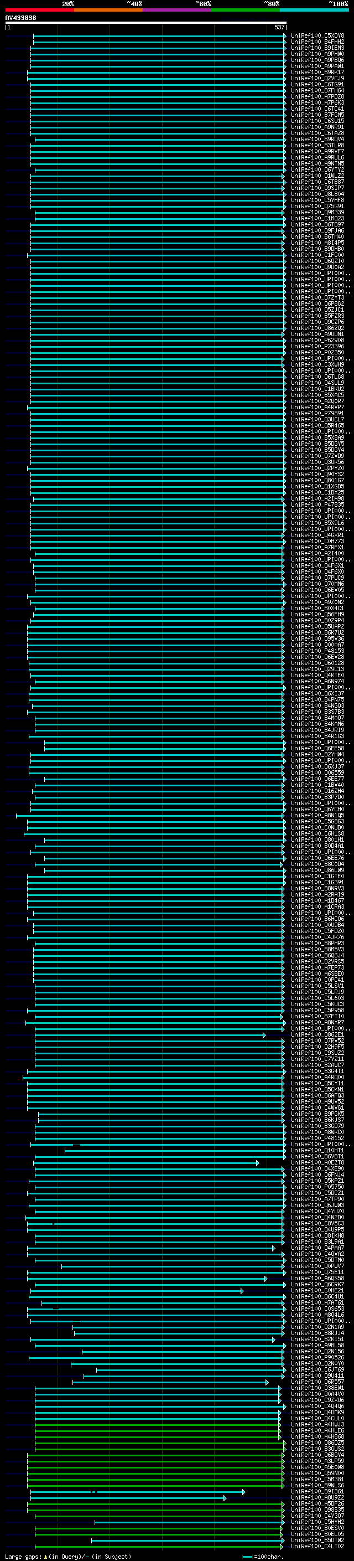Select hit UniRef100_Q2VCJ9
Image resolution: width=354 pixels, height=1561 pixels.
pos(317,78)
